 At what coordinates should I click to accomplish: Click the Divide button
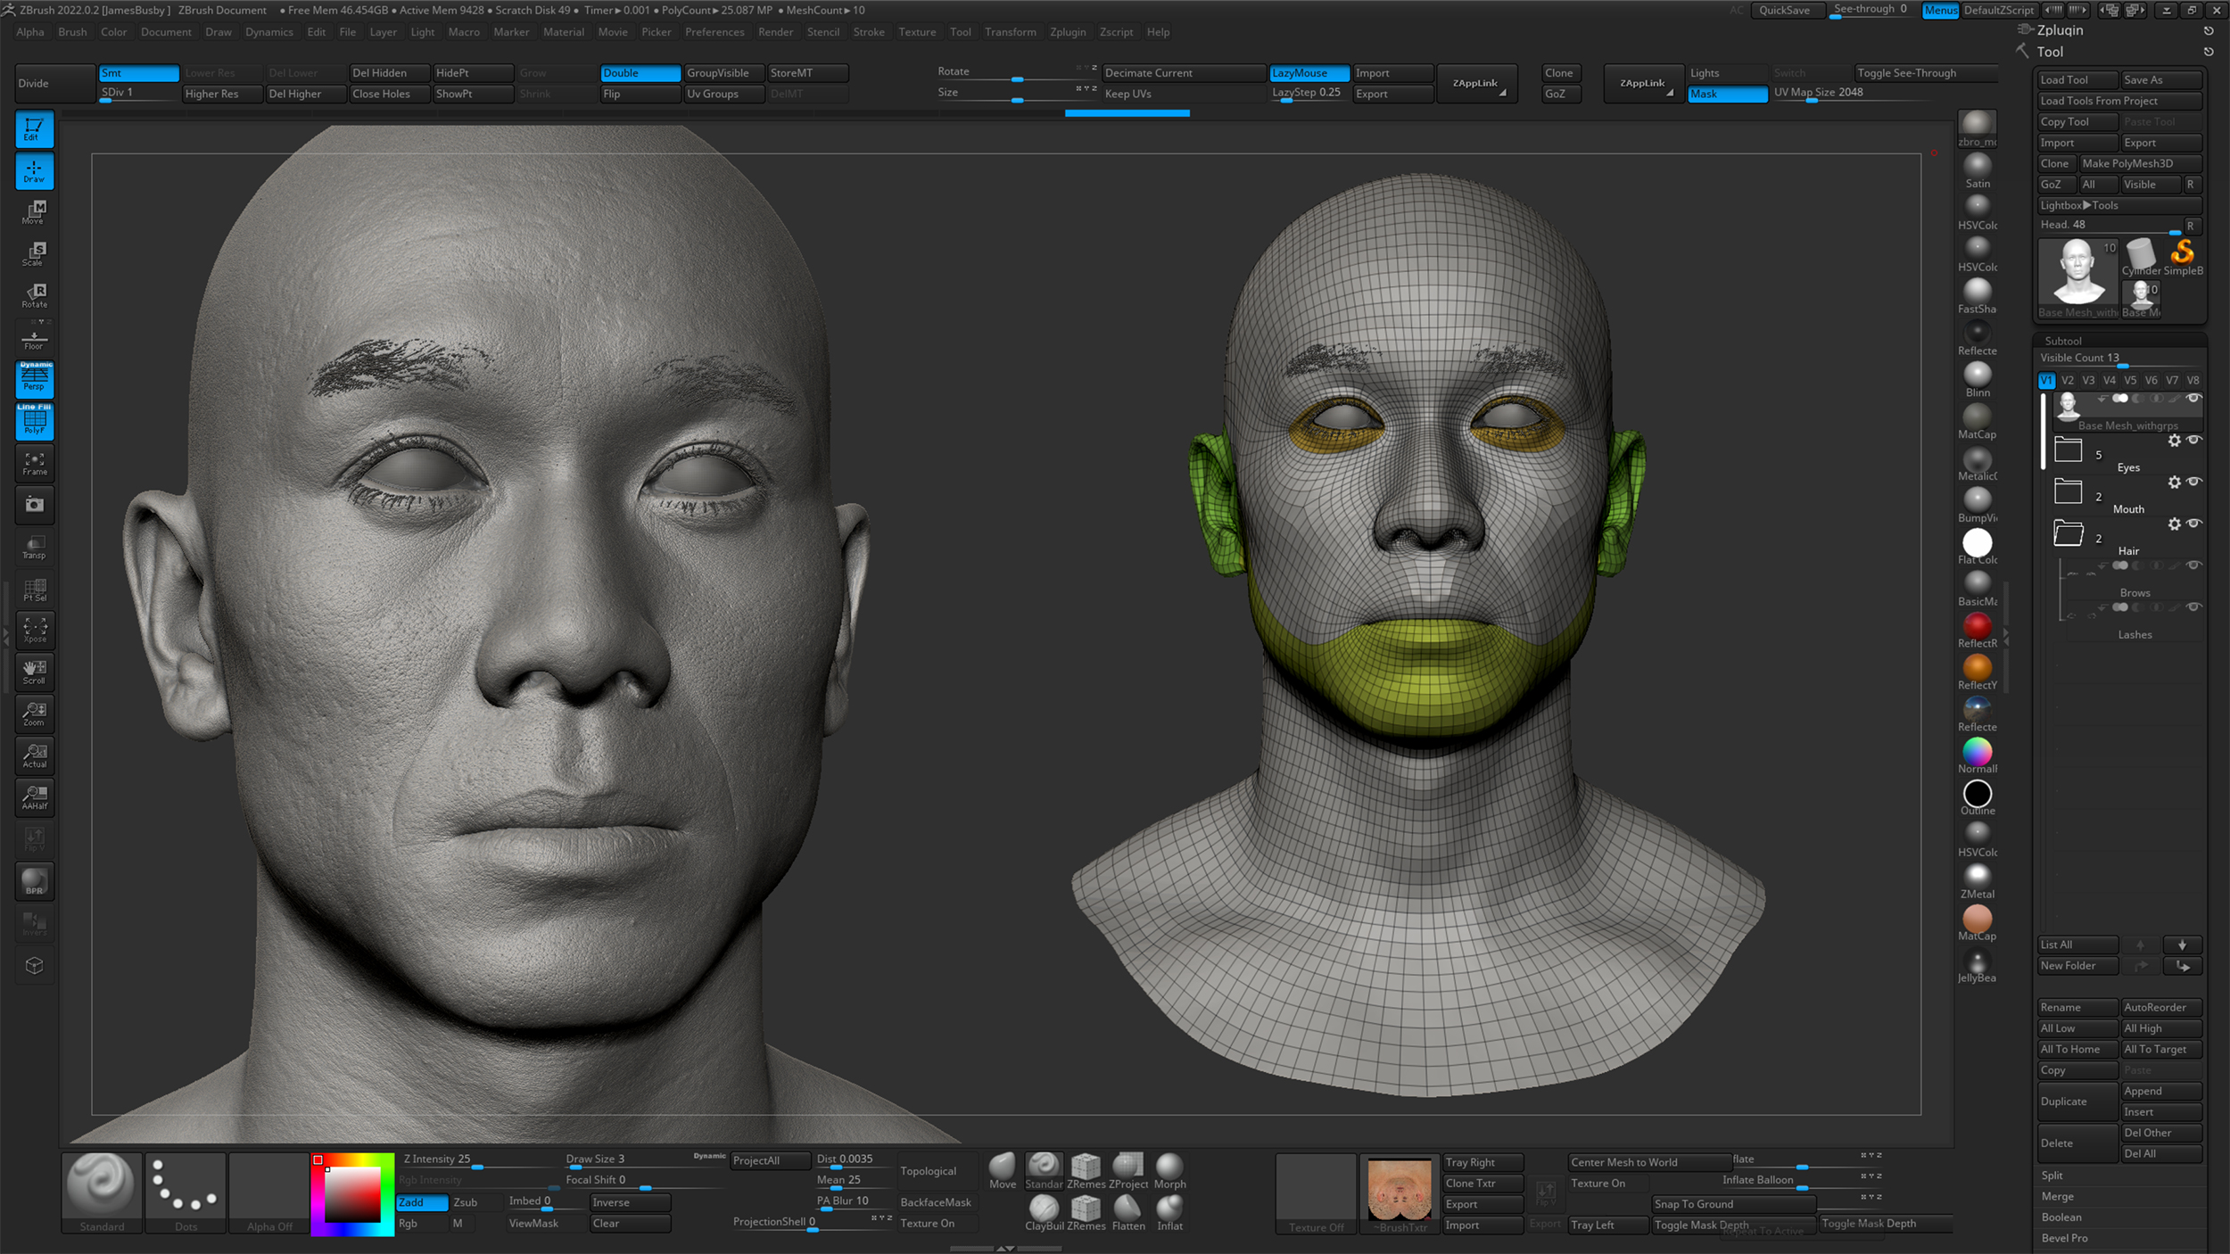54,83
